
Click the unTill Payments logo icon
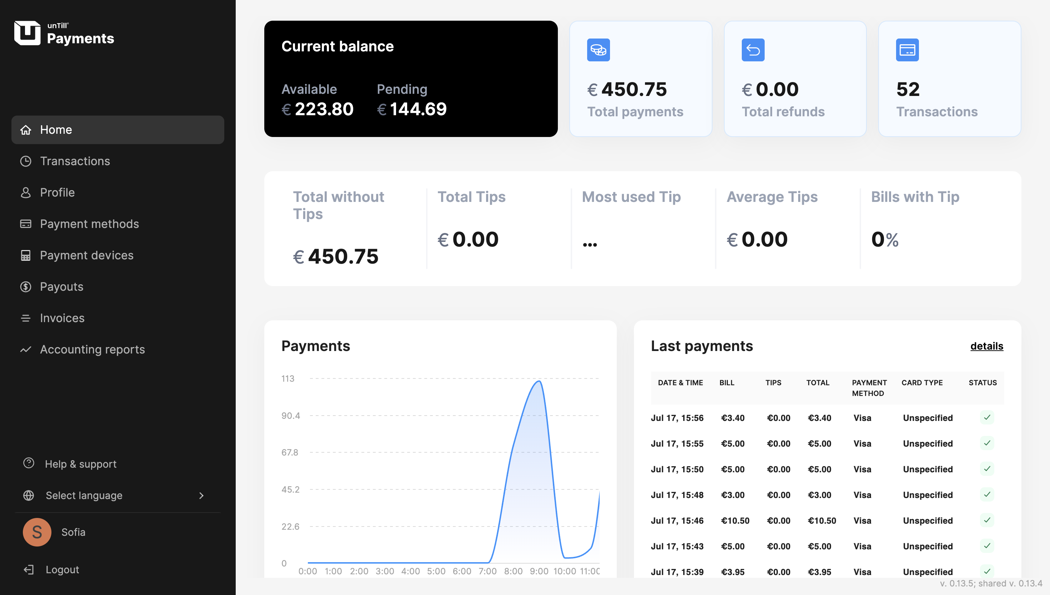coord(27,33)
